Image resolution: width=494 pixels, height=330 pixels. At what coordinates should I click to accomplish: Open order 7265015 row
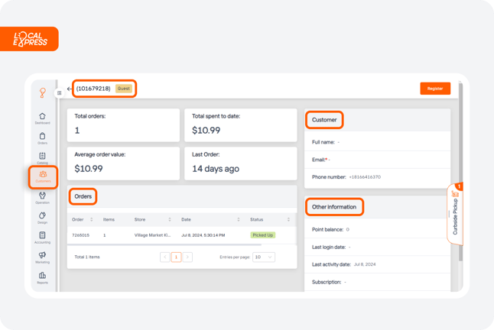point(182,235)
